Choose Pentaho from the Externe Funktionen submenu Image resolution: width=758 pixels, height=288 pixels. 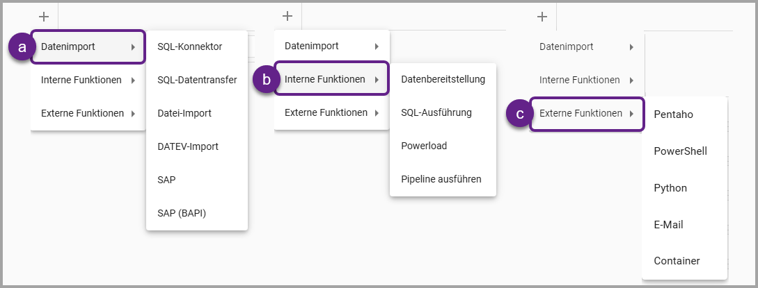click(674, 114)
